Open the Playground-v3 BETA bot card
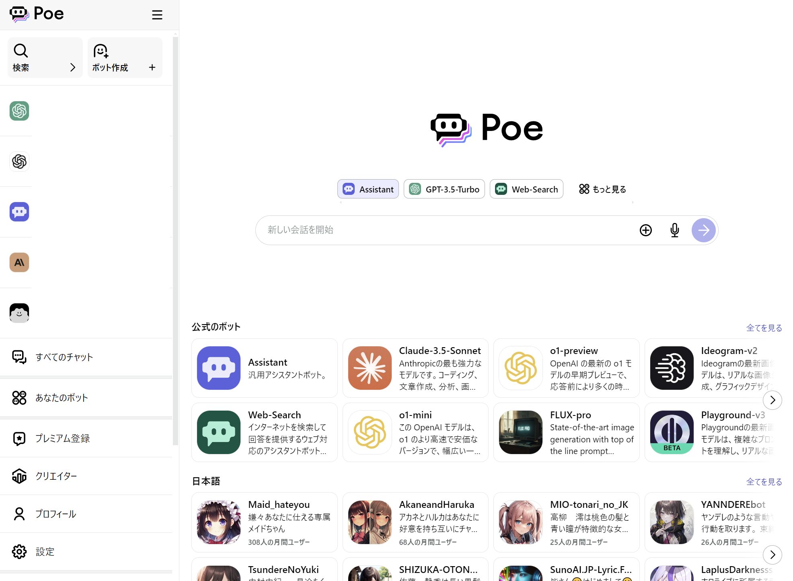Viewport: 793px width, 581px height. click(710, 432)
